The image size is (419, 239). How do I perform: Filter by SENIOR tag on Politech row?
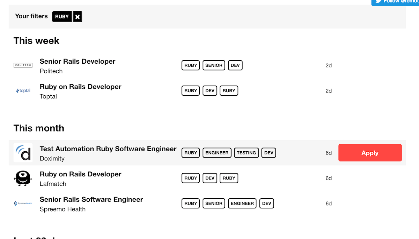coord(214,65)
